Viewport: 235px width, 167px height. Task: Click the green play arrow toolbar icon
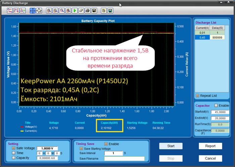click(75, 11)
